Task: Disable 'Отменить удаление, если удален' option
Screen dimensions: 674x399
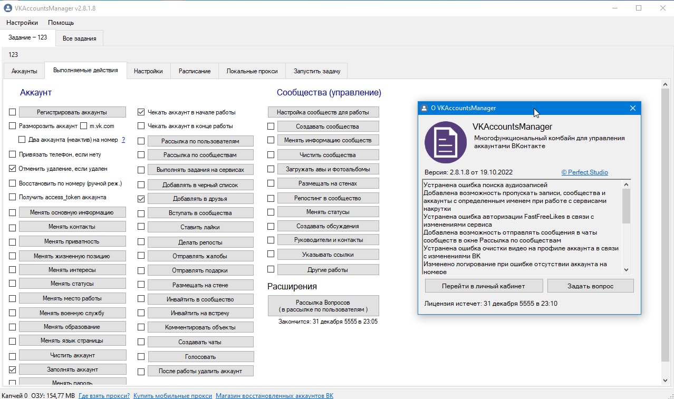Action: tap(13, 169)
